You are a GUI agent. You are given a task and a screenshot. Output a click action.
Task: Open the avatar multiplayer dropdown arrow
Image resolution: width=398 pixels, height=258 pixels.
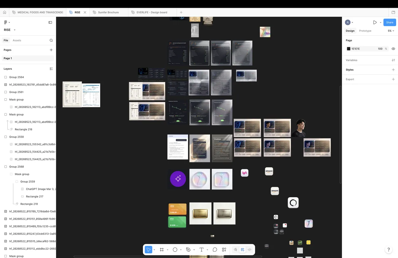click(352, 22)
